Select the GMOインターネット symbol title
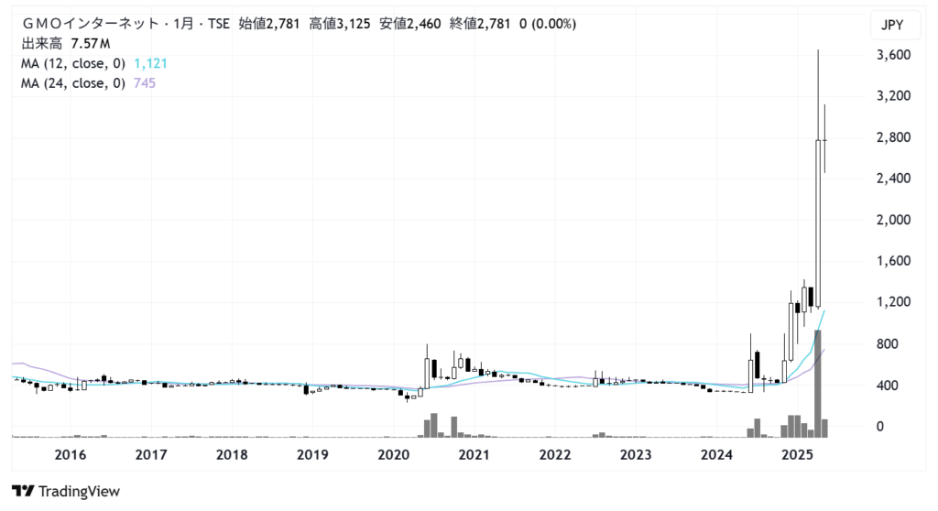The width and height of the screenshot is (938, 511). pos(90,24)
